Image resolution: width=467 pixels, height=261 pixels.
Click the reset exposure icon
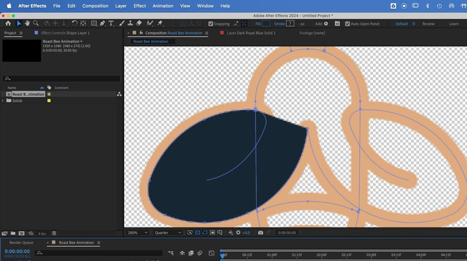238,232
